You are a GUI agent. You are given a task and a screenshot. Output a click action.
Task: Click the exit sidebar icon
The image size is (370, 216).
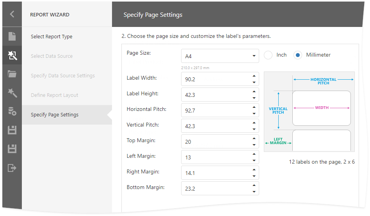[x=12, y=168]
